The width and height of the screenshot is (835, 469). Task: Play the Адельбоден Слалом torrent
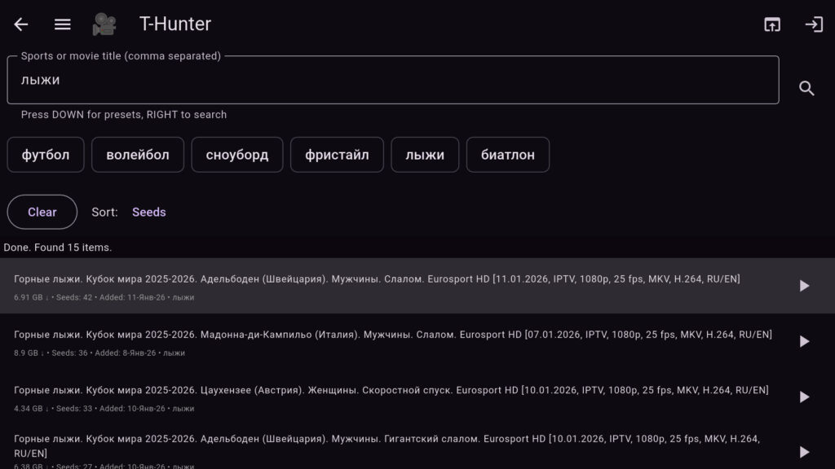click(804, 286)
